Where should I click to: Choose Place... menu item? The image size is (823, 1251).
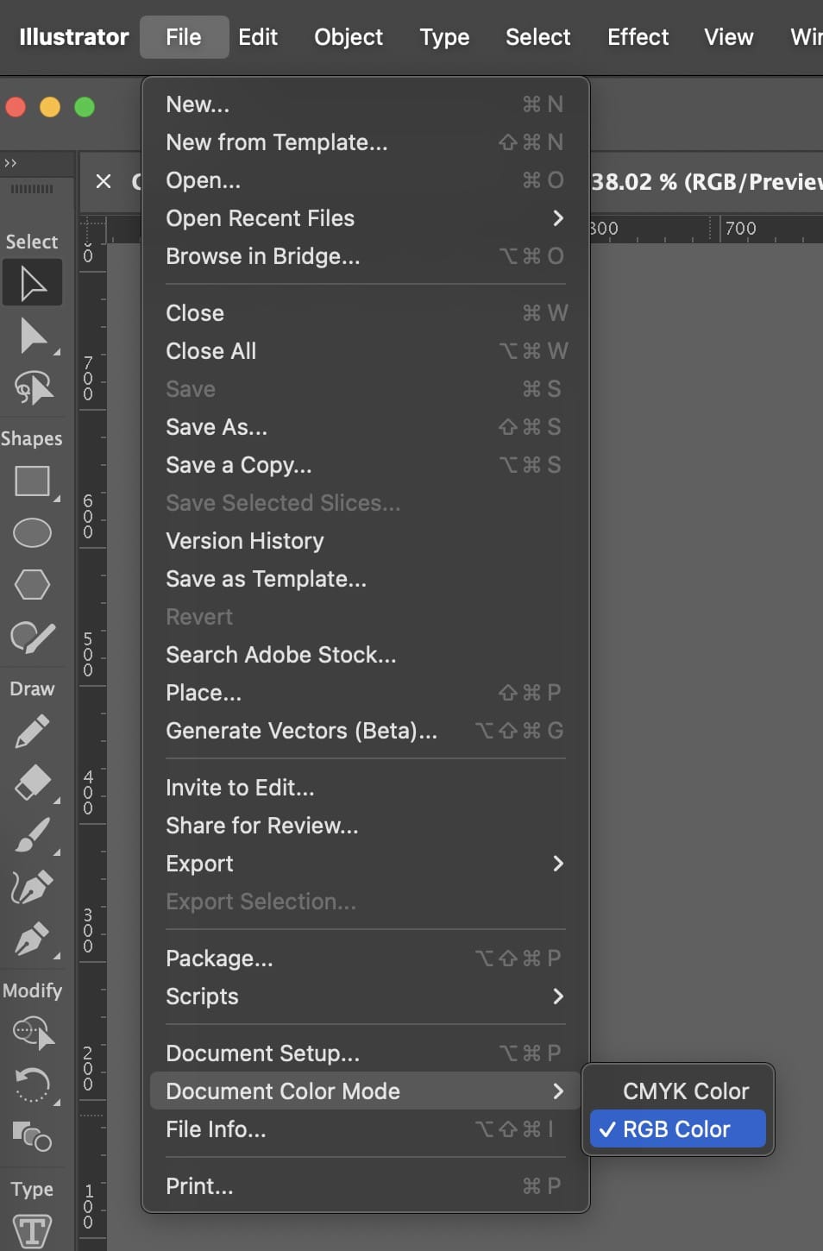(366, 693)
